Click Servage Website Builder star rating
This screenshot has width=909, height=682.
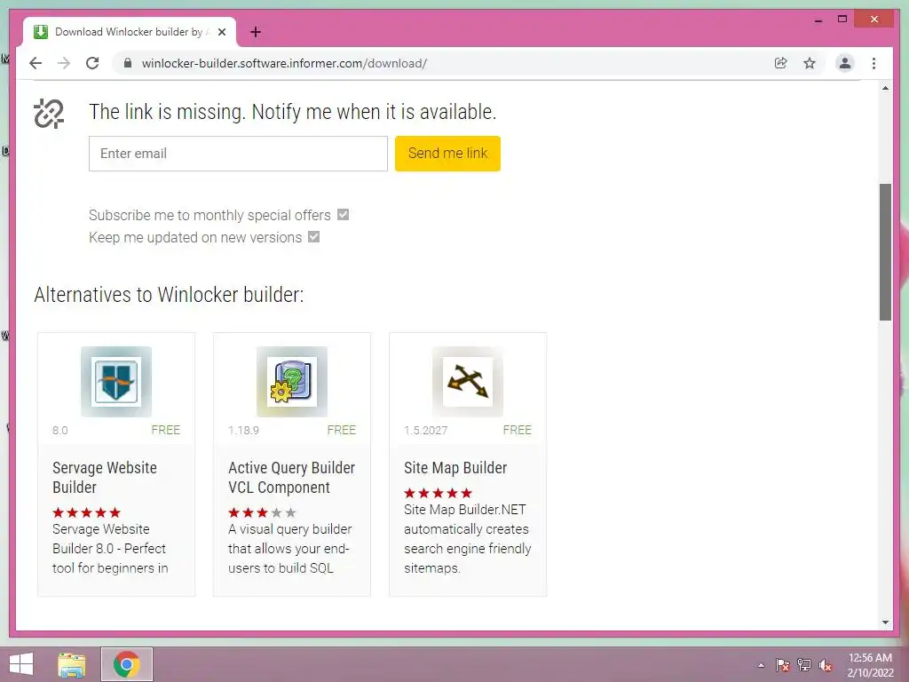click(x=86, y=512)
